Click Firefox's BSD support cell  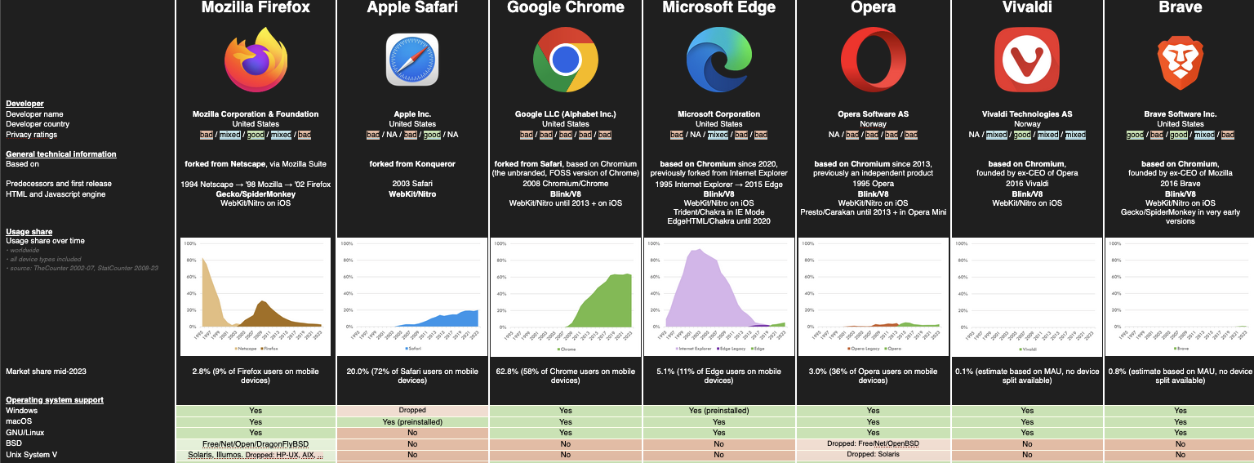click(256, 443)
